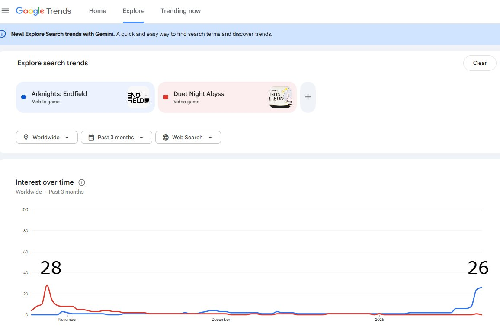This screenshot has height=336, width=500.
Task: Select the Duet Night Abyss search term chip
Action: tap(227, 97)
